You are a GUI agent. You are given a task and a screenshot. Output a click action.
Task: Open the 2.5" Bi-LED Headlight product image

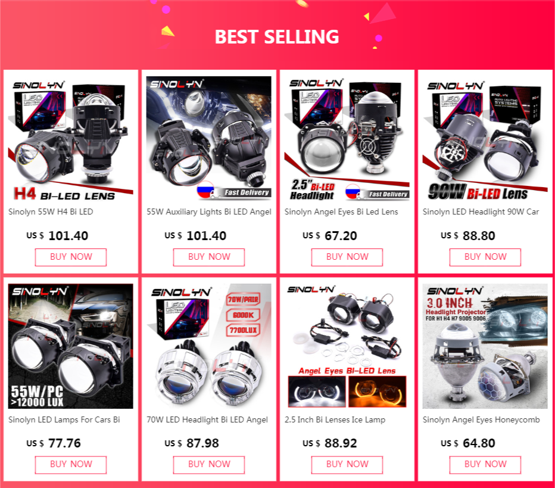tap(347, 139)
